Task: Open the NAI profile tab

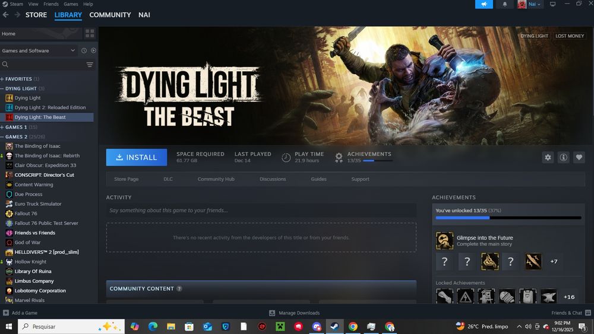Action: (144, 15)
